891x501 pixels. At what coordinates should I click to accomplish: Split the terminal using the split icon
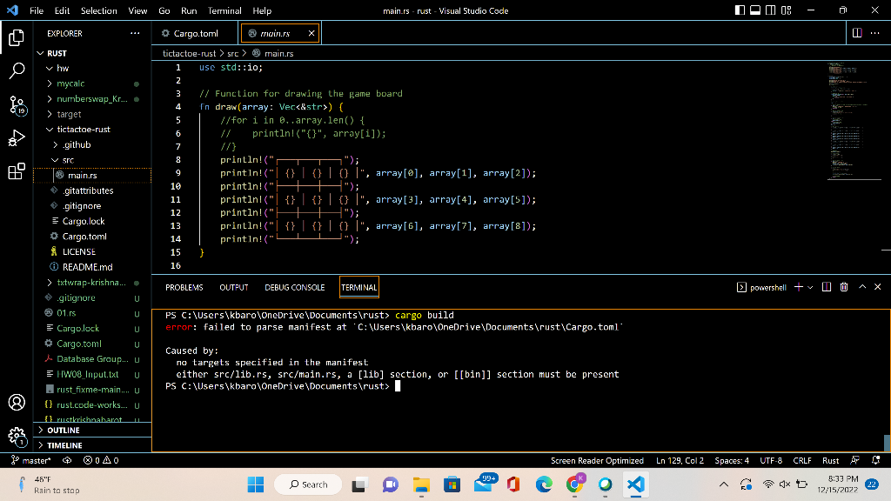tap(828, 286)
